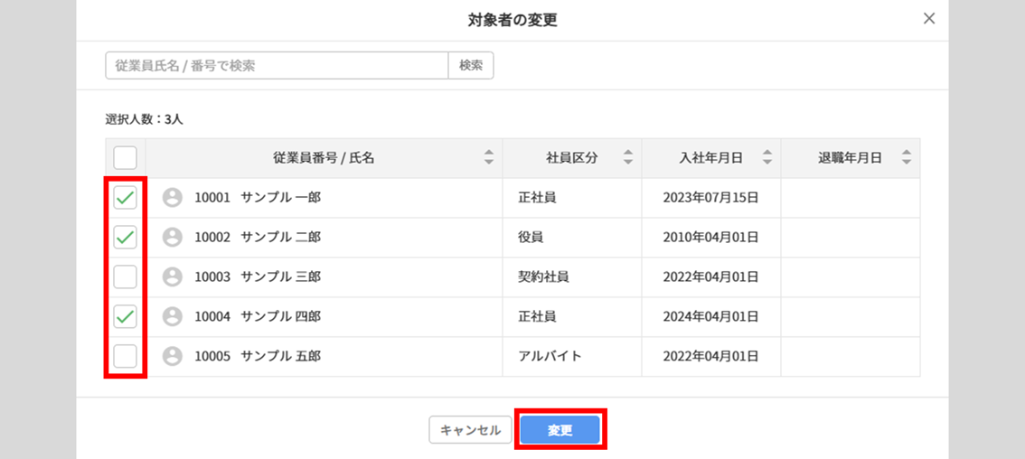This screenshot has width=1025, height=459.
Task: Sort by 社員区分 column arrows
Action: [628, 157]
